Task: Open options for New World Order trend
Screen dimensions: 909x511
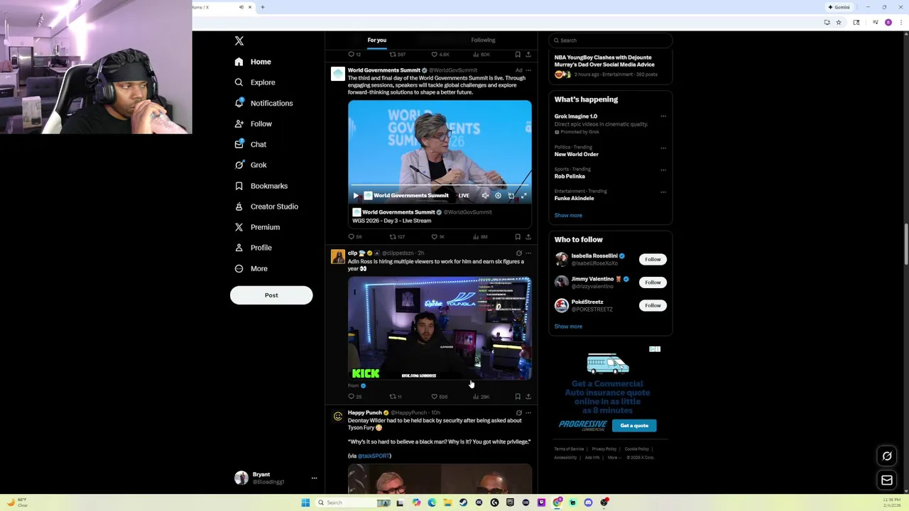Action: 663,148
